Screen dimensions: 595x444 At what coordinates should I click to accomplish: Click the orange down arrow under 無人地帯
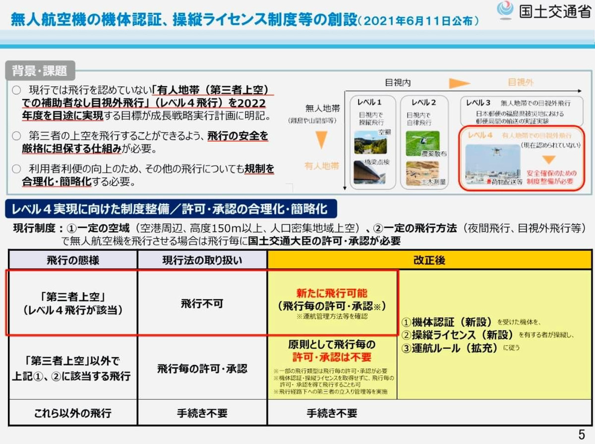(x=322, y=140)
